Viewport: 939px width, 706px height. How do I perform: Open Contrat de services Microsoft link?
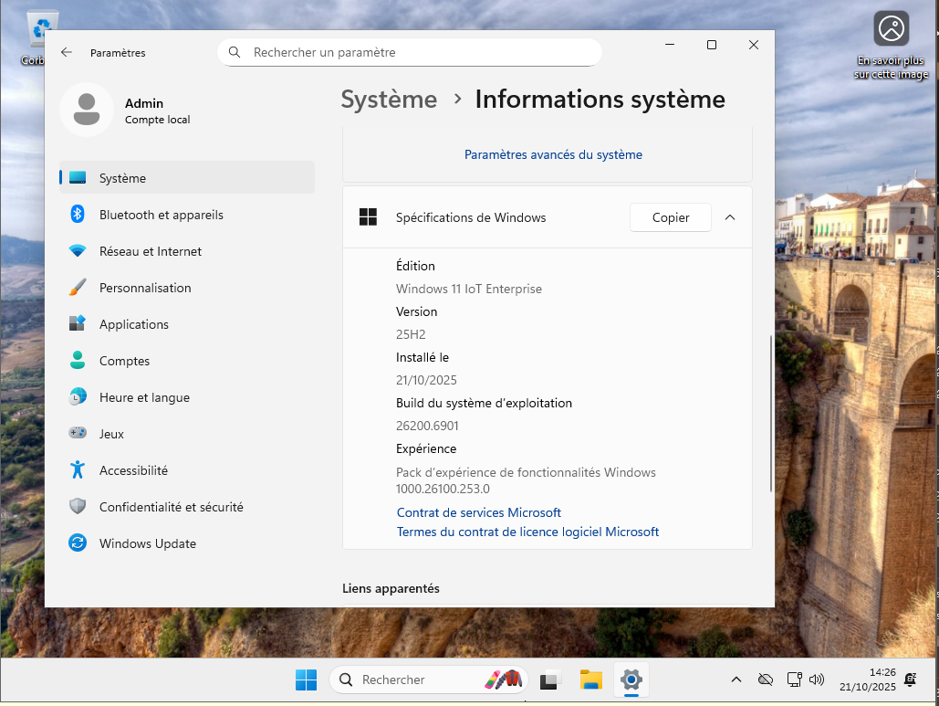(x=478, y=513)
